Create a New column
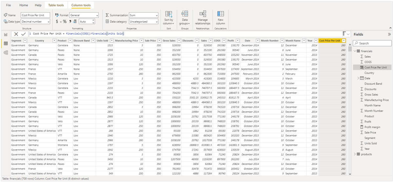Viewport: 393px width, 182px height. [221, 18]
